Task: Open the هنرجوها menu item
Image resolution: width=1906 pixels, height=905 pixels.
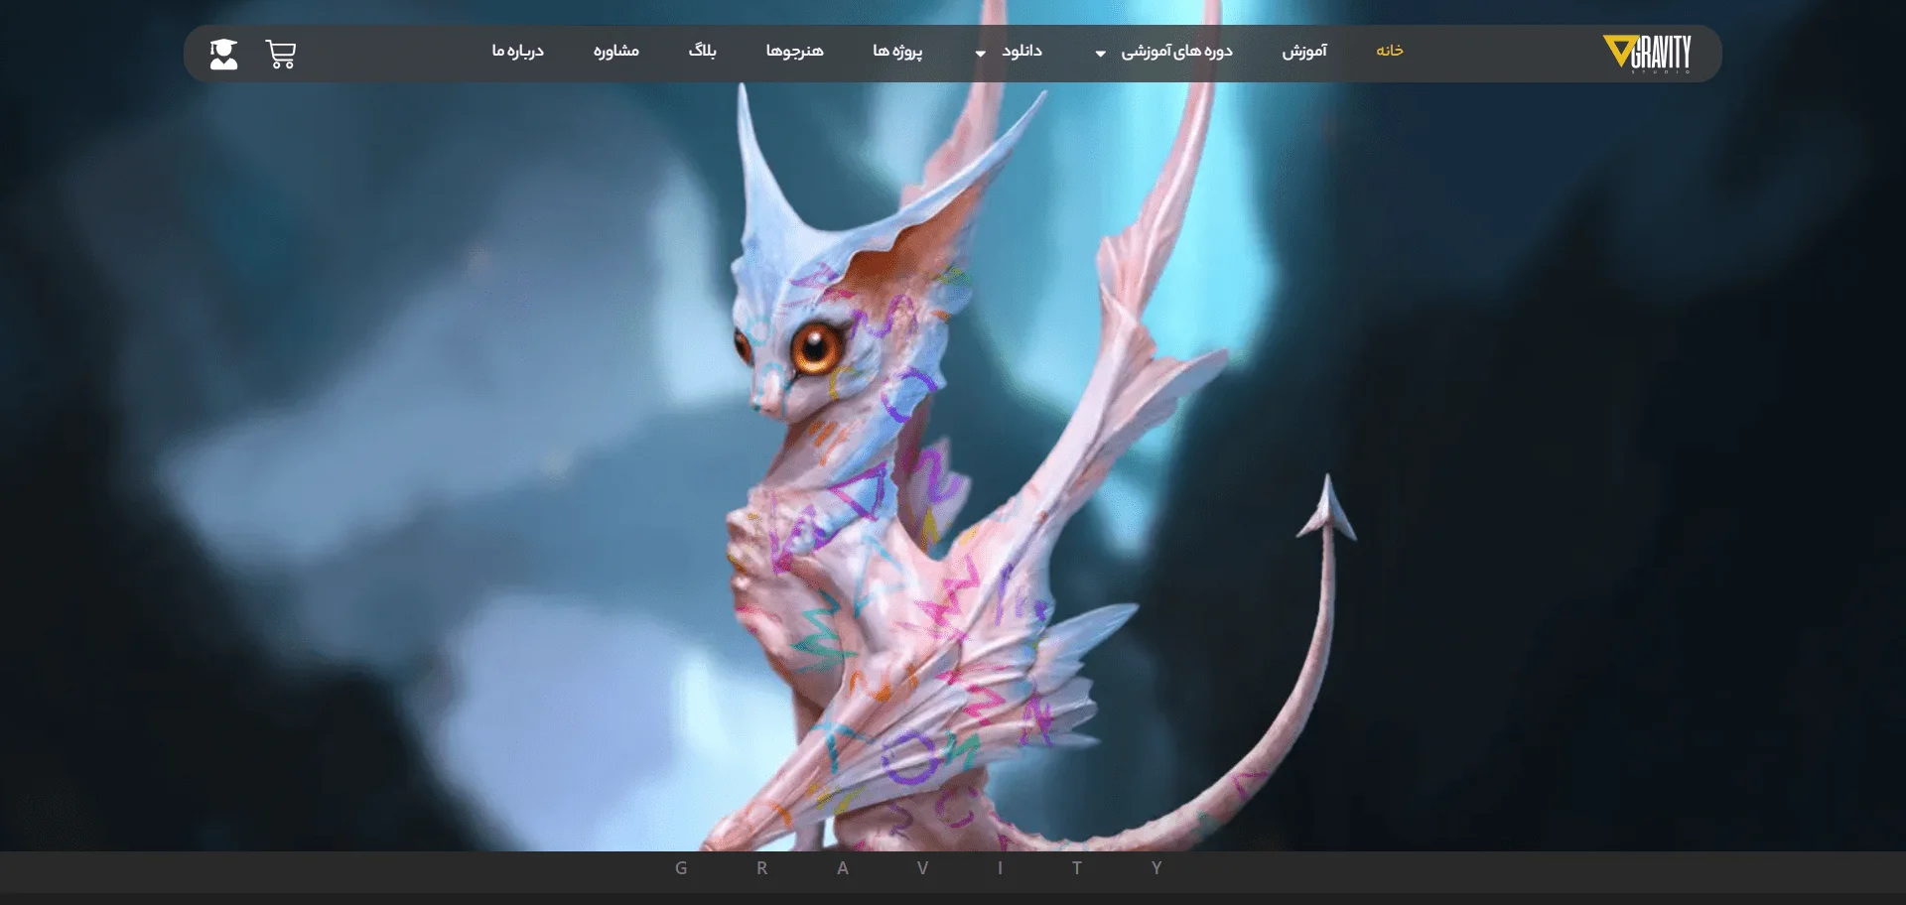Action: (794, 51)
